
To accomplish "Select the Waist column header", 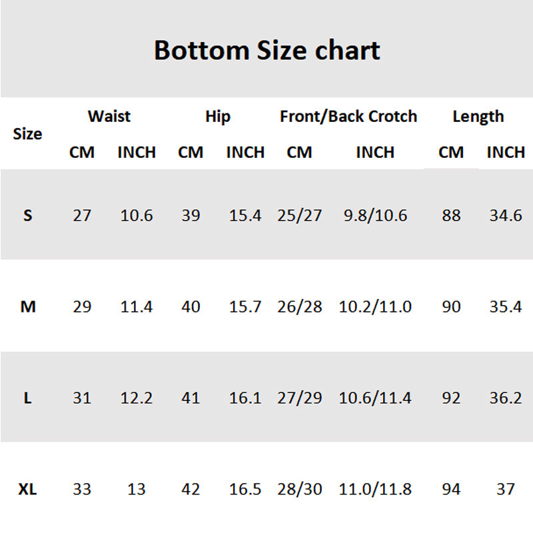I will click(x=109, y=117).
